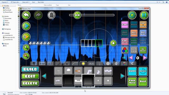Zoom out with magnifier minus

26,56
